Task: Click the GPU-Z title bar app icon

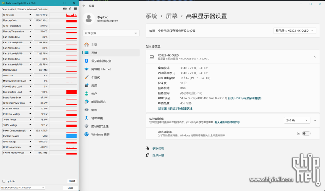Action: [x=3, y=3]
